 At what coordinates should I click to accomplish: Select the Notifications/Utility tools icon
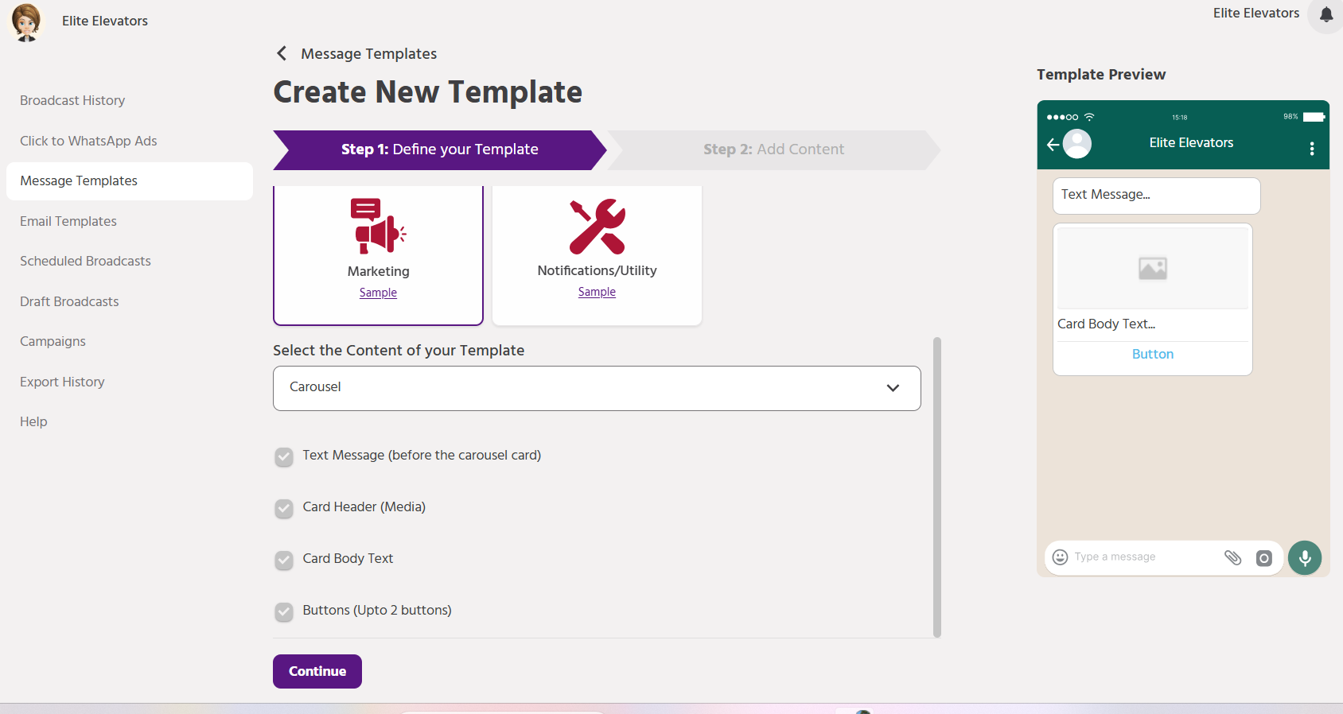pyautogui.click(x=597, y=227)
